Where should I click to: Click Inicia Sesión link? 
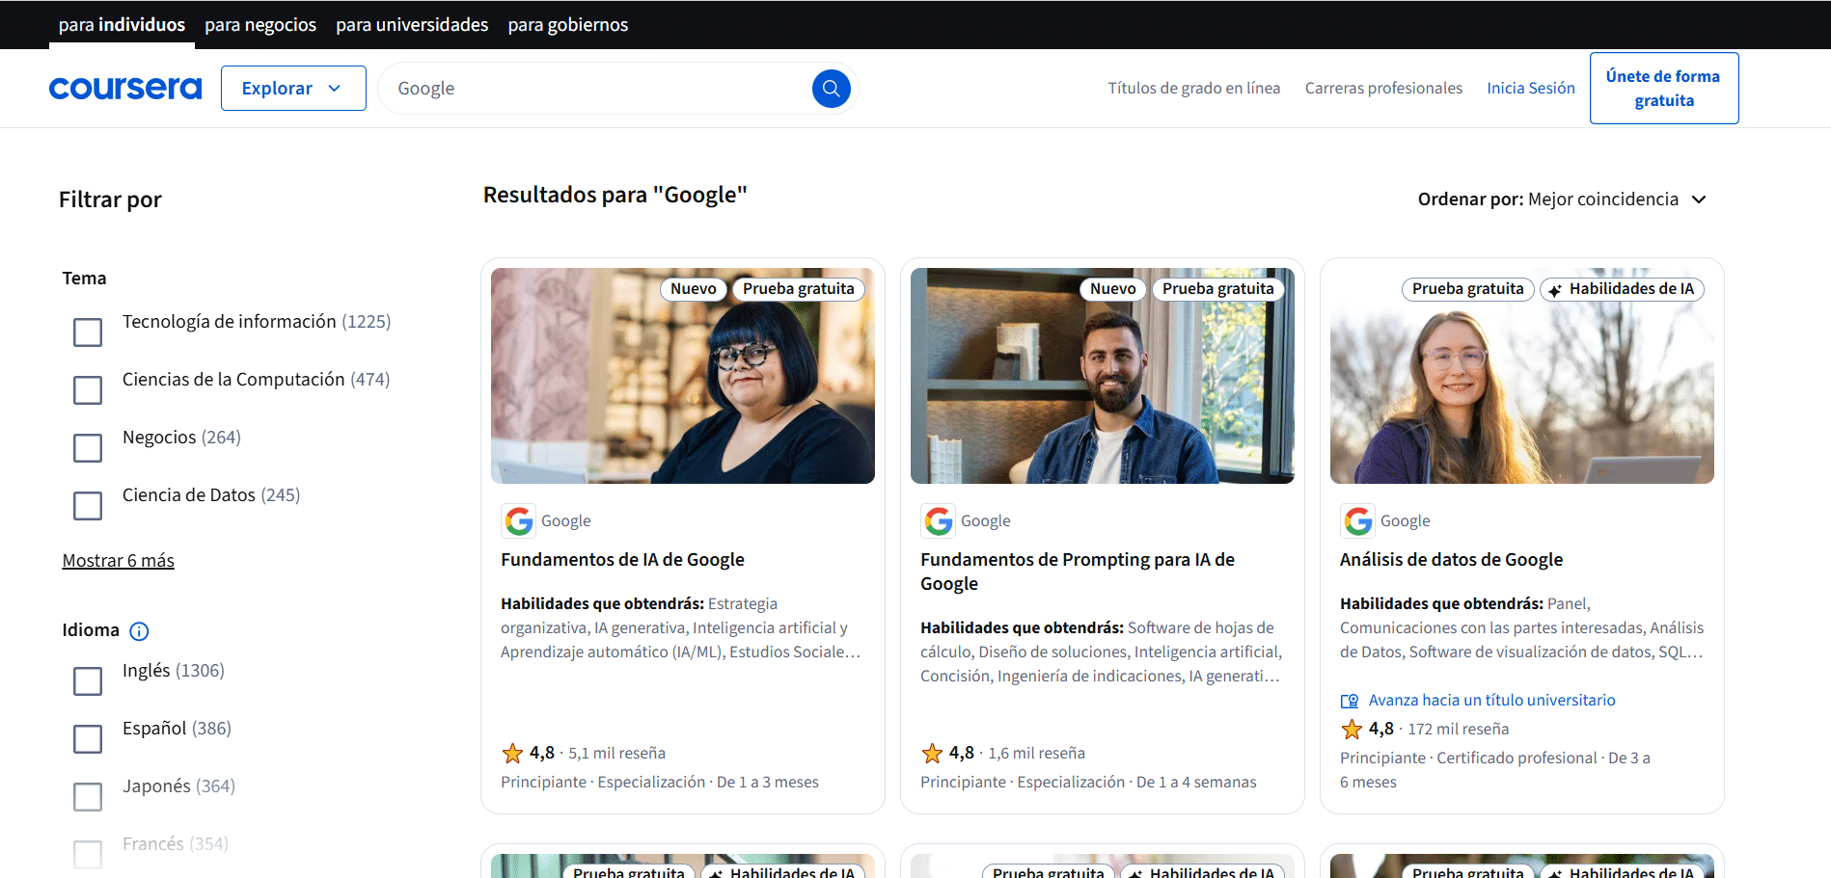(x=1531, y=89)
